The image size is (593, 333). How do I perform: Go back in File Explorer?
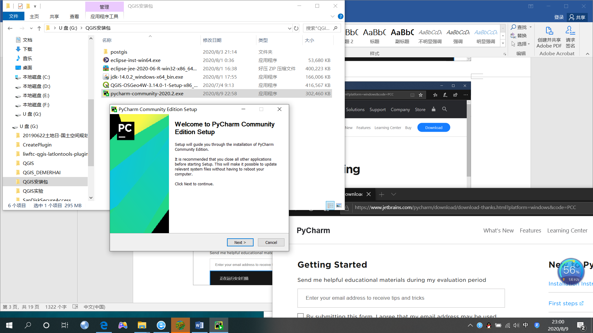pos(10,28)
